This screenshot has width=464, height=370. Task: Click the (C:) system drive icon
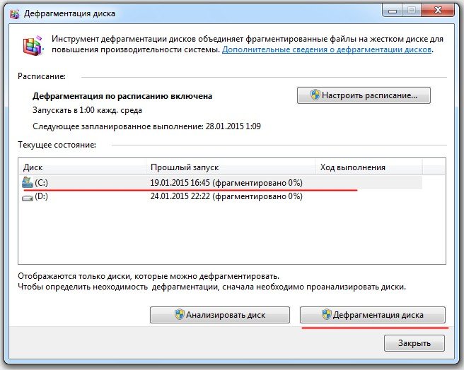tap(28, 183)
